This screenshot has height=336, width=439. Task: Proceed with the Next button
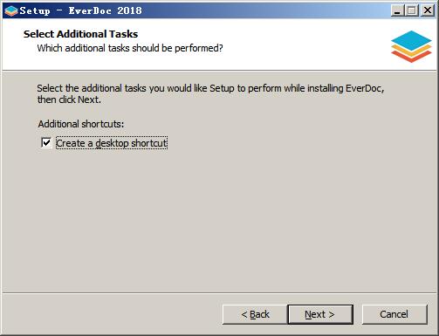coord(320,314)
